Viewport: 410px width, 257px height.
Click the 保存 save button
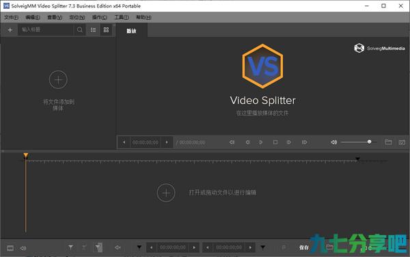tap(304, 247)
